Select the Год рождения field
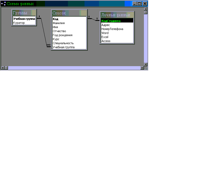 69,35
